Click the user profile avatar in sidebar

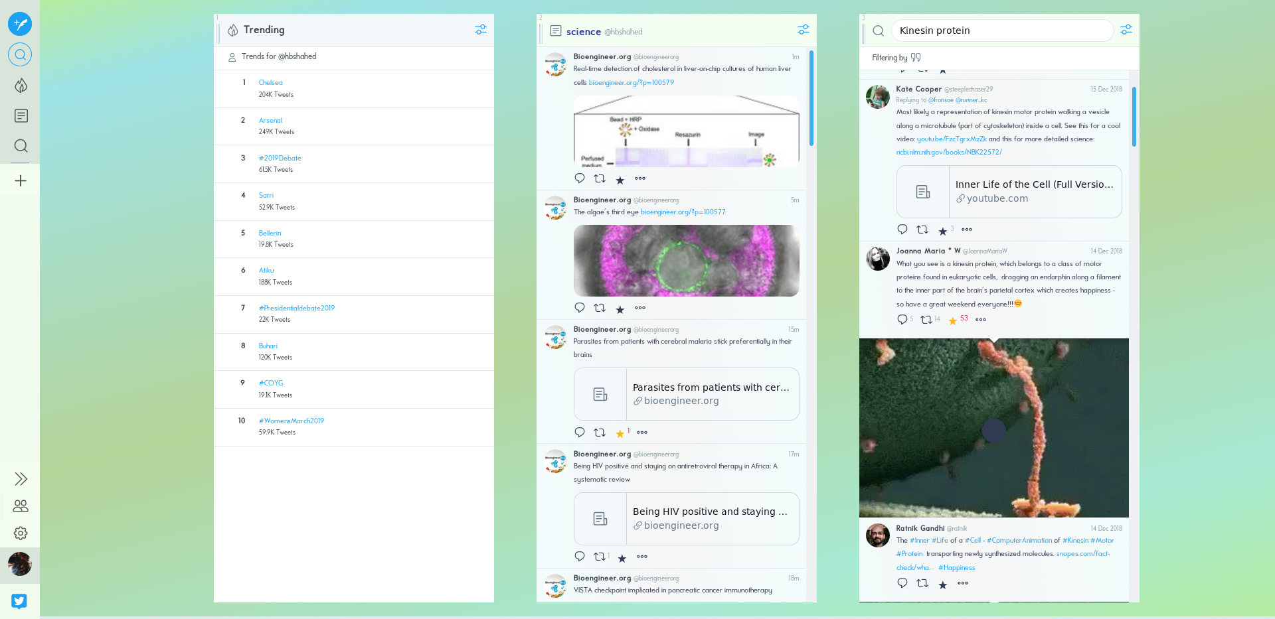click(x=20, y=565)
